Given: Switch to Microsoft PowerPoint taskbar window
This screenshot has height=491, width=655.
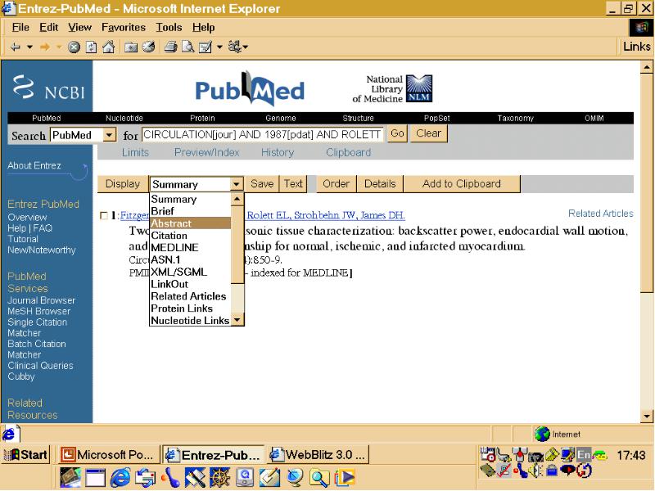Looking at the screenshot, I should pos(109,455).
